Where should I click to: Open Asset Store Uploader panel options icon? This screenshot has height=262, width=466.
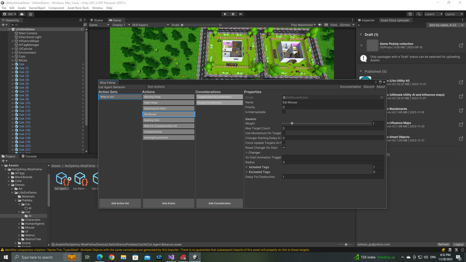coord(463,20)
